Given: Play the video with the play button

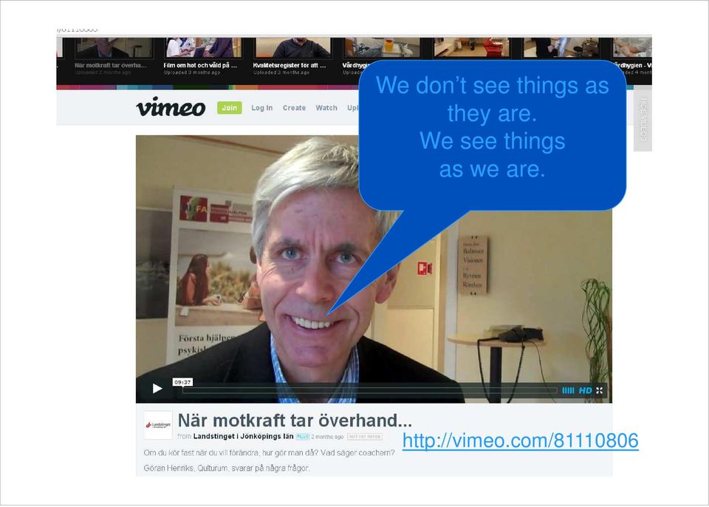Looking at the screenshot, I should (x=157, y=389).
